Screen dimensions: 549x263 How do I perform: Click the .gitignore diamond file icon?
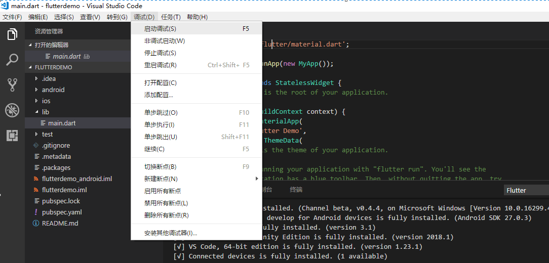click(x=36, y=145)
